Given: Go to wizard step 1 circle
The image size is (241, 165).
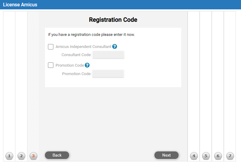Looking at the screenshot, I should (9, 156).
